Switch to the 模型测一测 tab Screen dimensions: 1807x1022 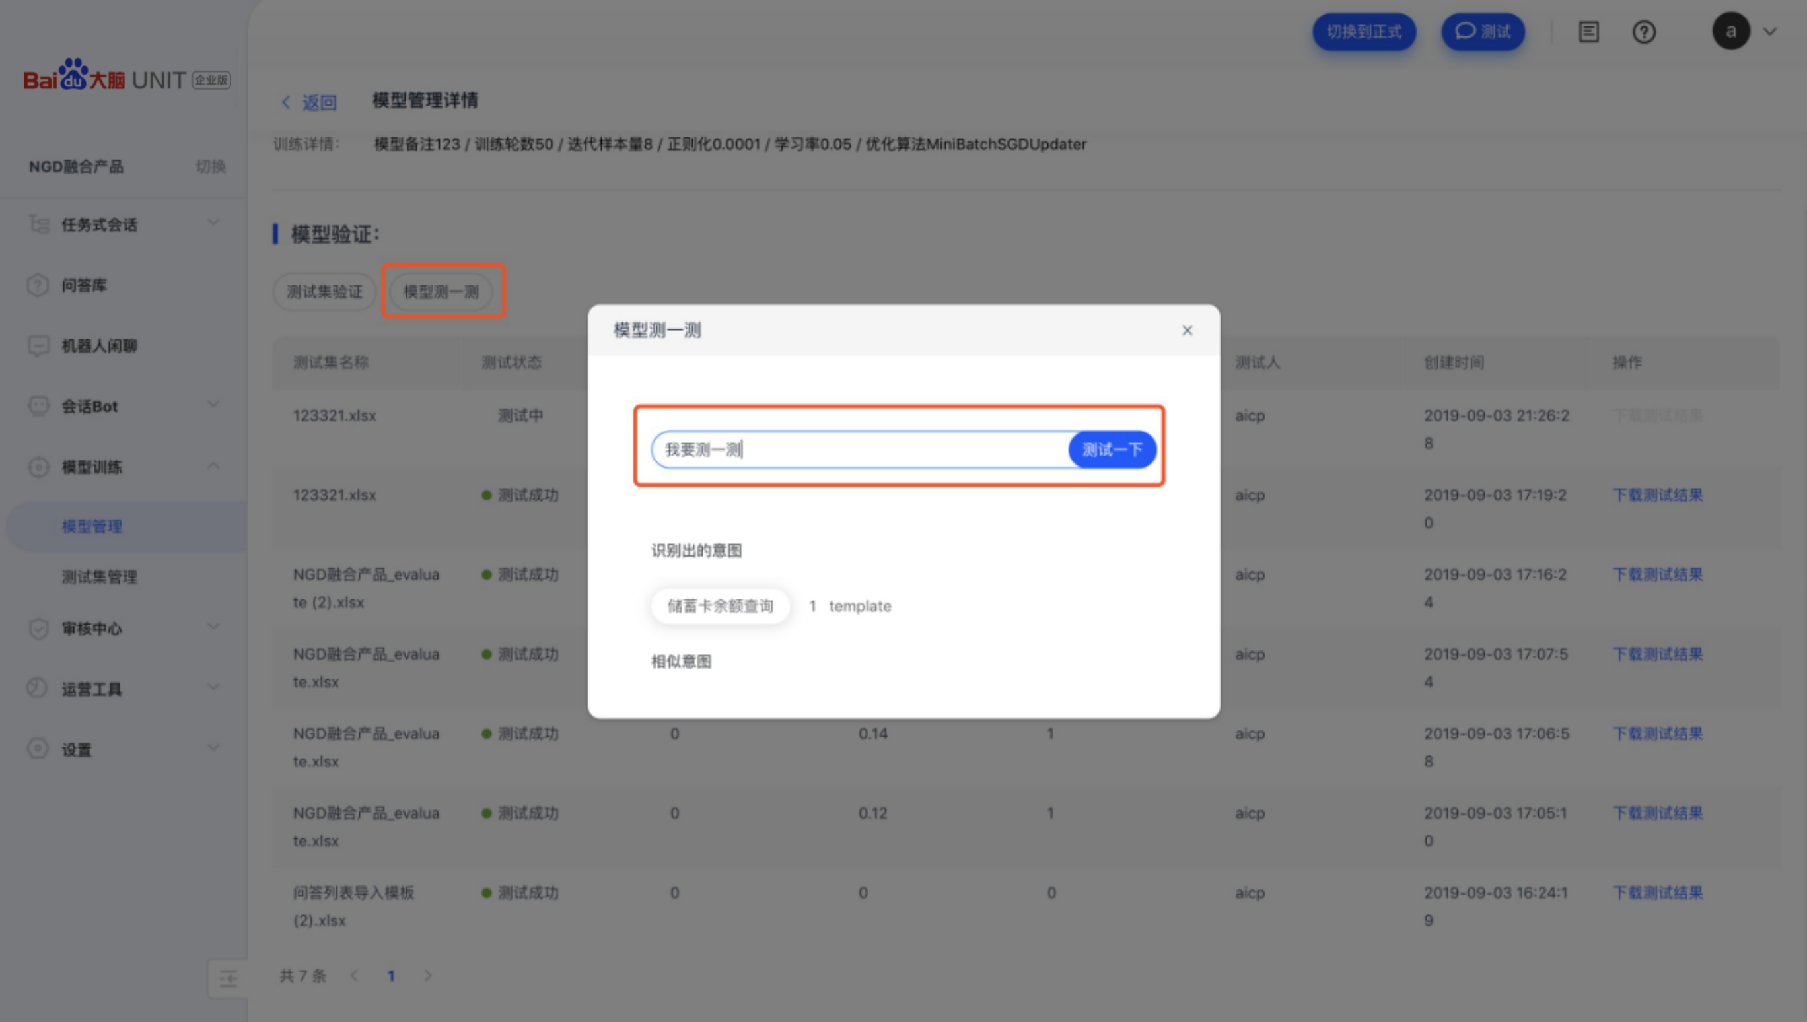441,291
